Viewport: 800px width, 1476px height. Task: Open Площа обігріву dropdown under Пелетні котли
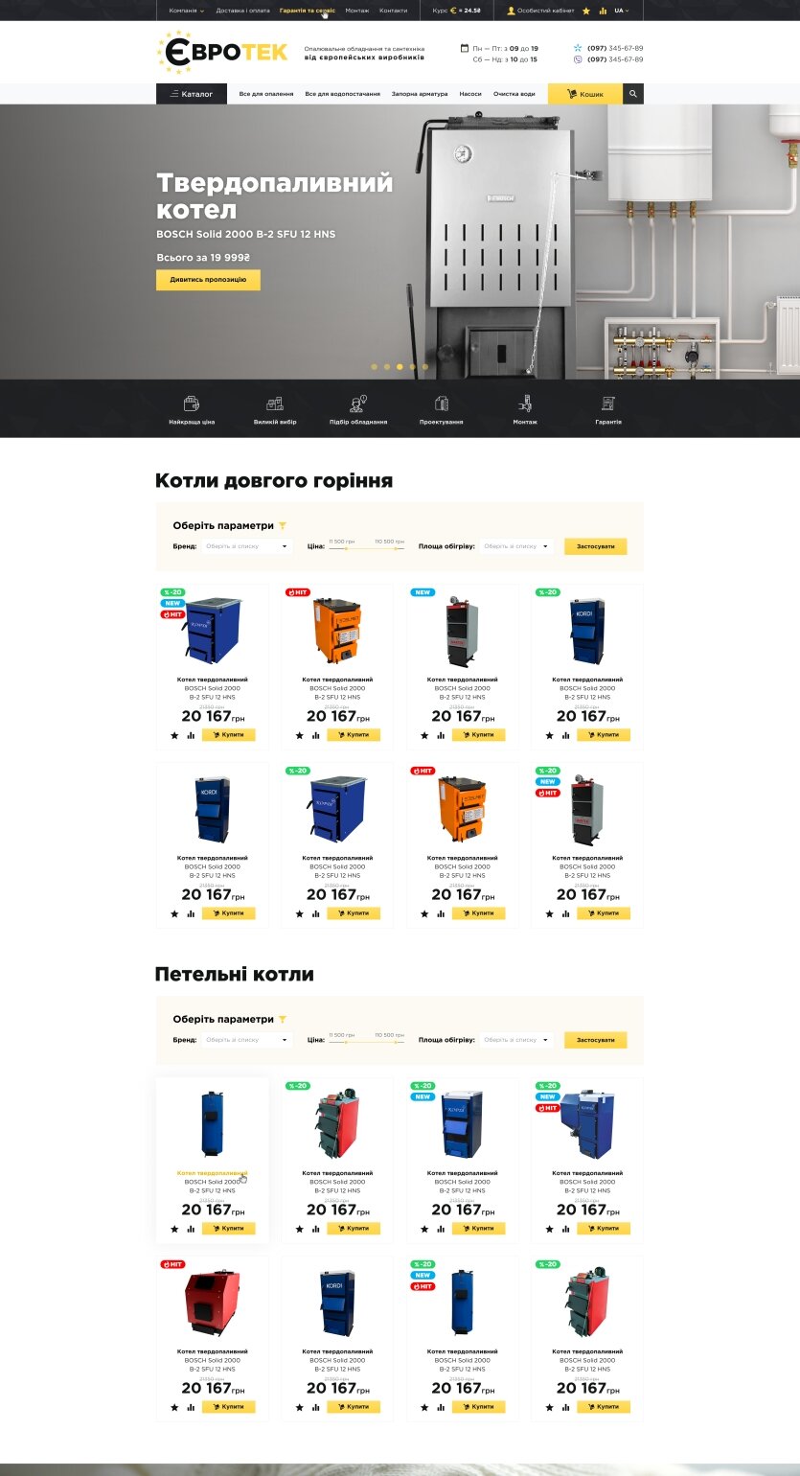point(516,1040)
